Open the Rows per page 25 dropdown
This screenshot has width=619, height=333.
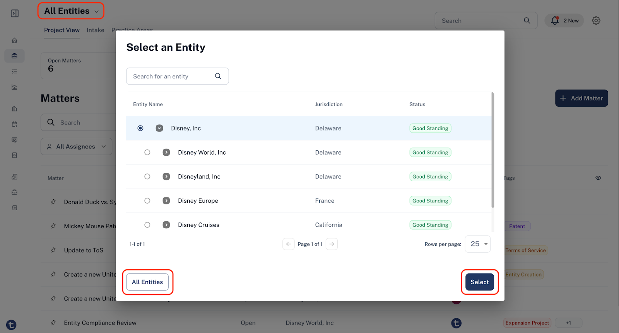(x=478, y=244)
